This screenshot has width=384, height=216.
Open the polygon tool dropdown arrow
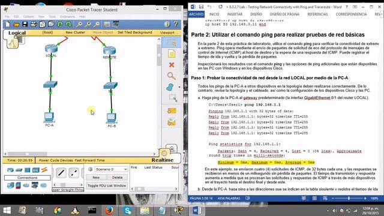(x=179, y=87)
